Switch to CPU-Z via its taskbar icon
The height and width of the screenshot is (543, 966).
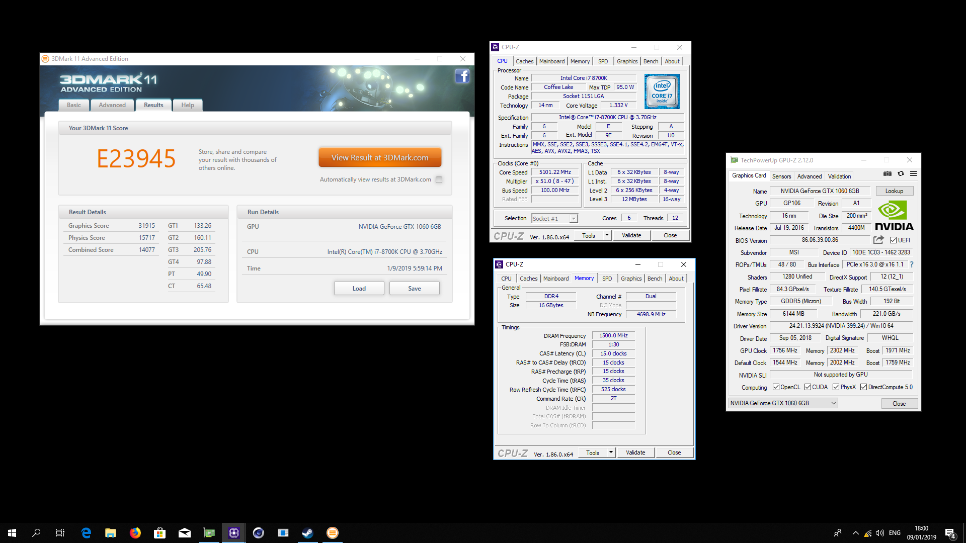(233, 533)
